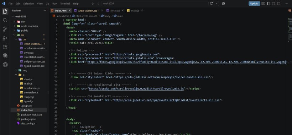Open the Help menu
Viewport: 292px width, 135px height.
point(76,4)
